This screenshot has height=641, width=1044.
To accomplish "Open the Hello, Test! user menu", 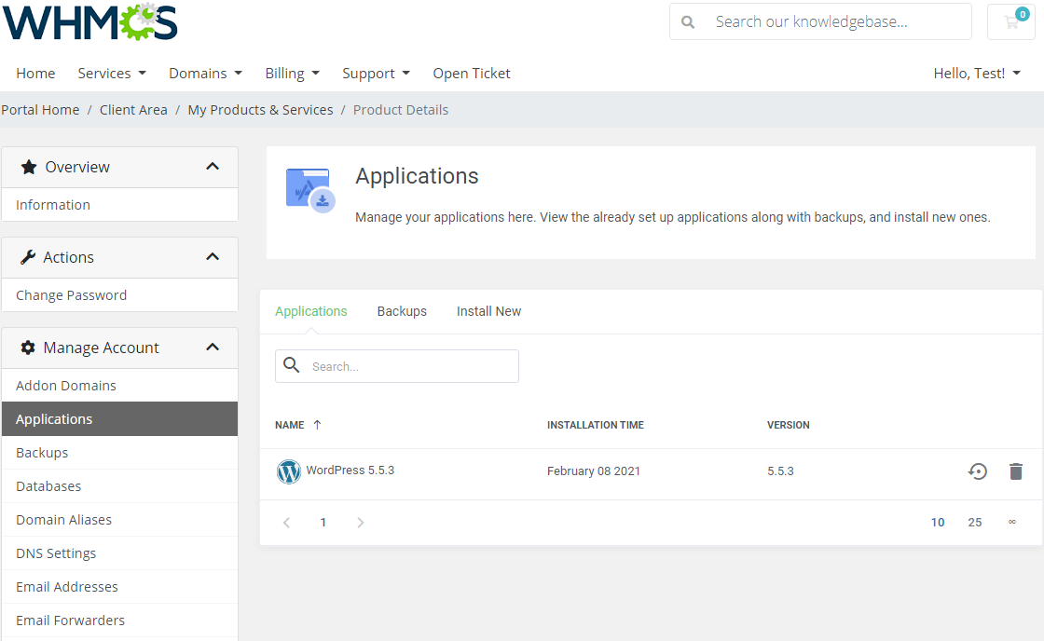I will pos(977,74).
